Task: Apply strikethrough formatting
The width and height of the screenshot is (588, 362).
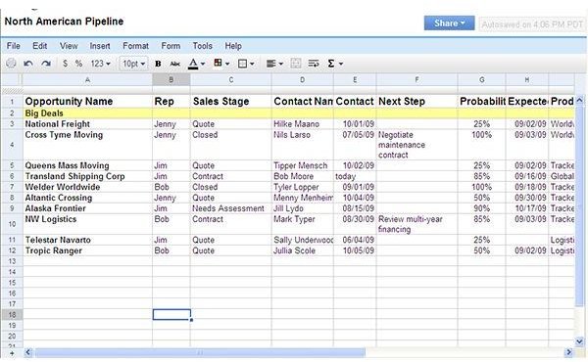Action: [175, 64]
